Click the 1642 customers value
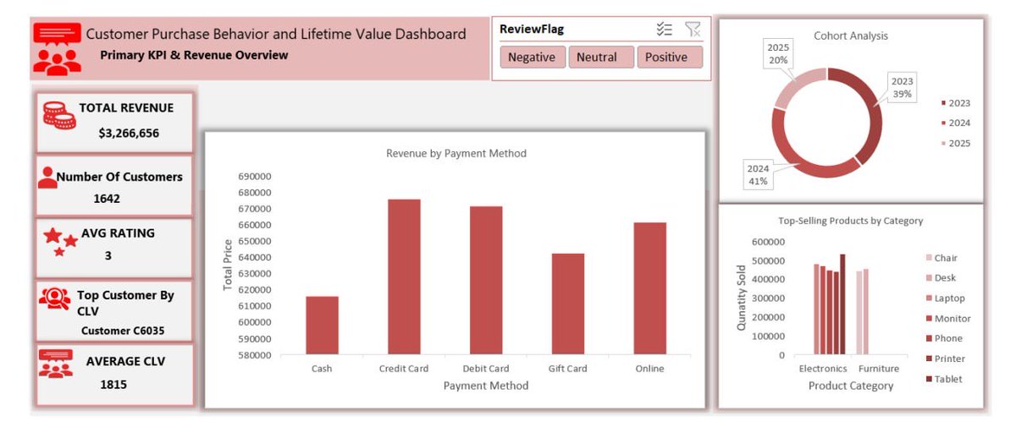The image size is (1016, 438). tap(107, 199)
